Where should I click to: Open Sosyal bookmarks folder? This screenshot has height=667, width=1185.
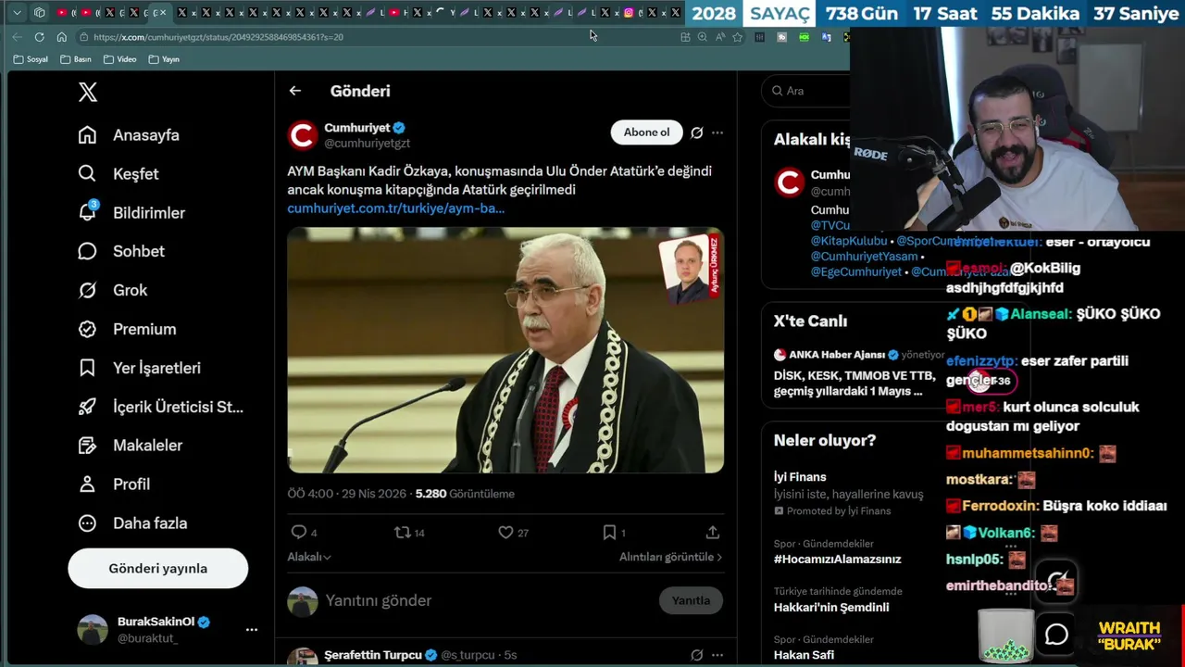(x=31, y=59)
